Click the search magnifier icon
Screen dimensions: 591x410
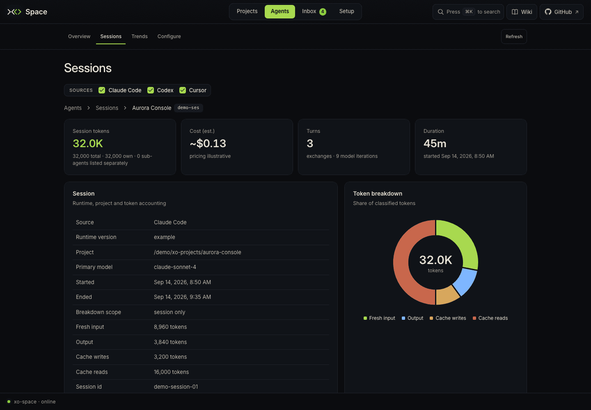tap(441, 12)
